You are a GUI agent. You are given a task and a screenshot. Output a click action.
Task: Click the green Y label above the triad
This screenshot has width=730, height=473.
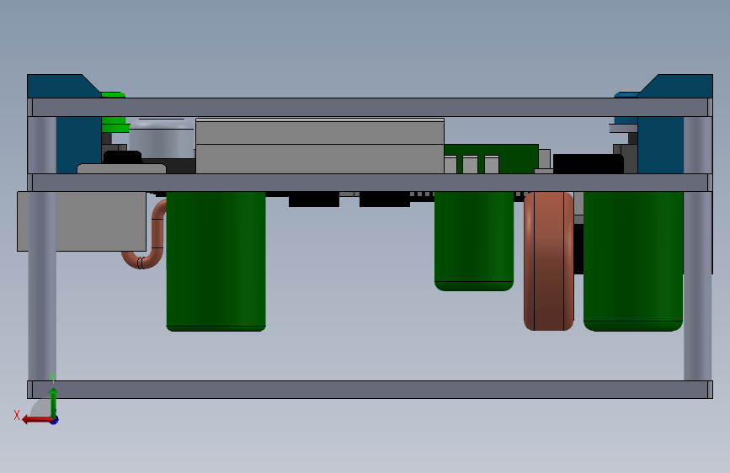coord(53,378)
